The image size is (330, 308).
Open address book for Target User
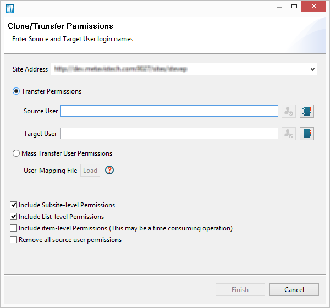(x=306, y=134)
